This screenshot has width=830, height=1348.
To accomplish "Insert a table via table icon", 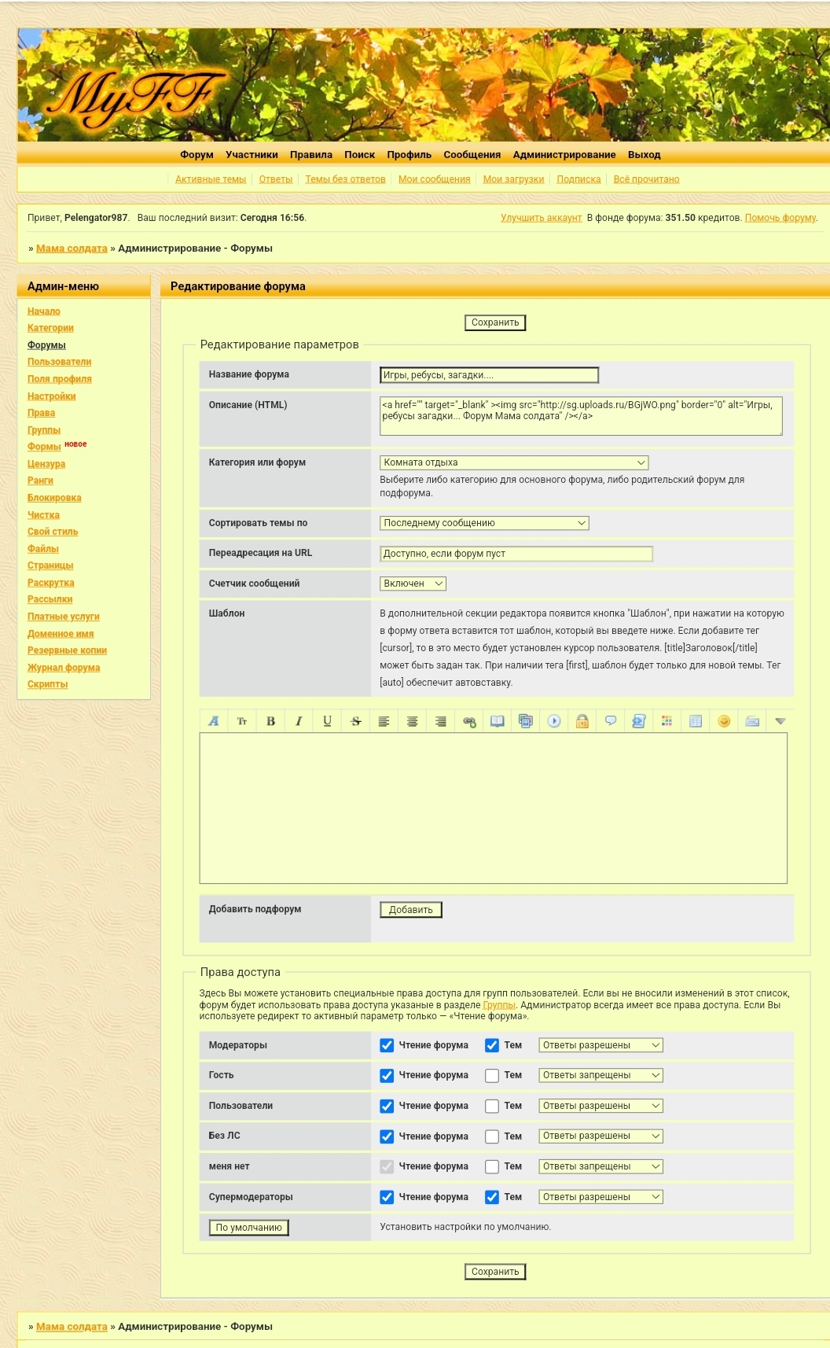I will point(696,721).
